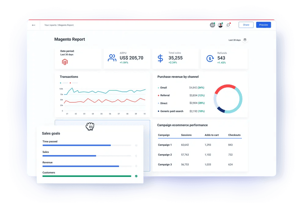Click the 843 checkouts value
The width and height of the screenshot is (303, 203).
230,145
